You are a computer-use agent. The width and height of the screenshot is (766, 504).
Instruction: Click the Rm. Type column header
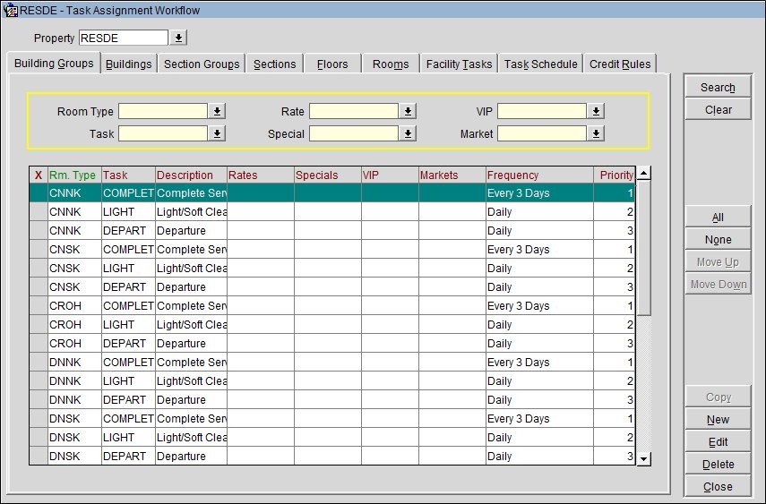(x=74, y=175)
